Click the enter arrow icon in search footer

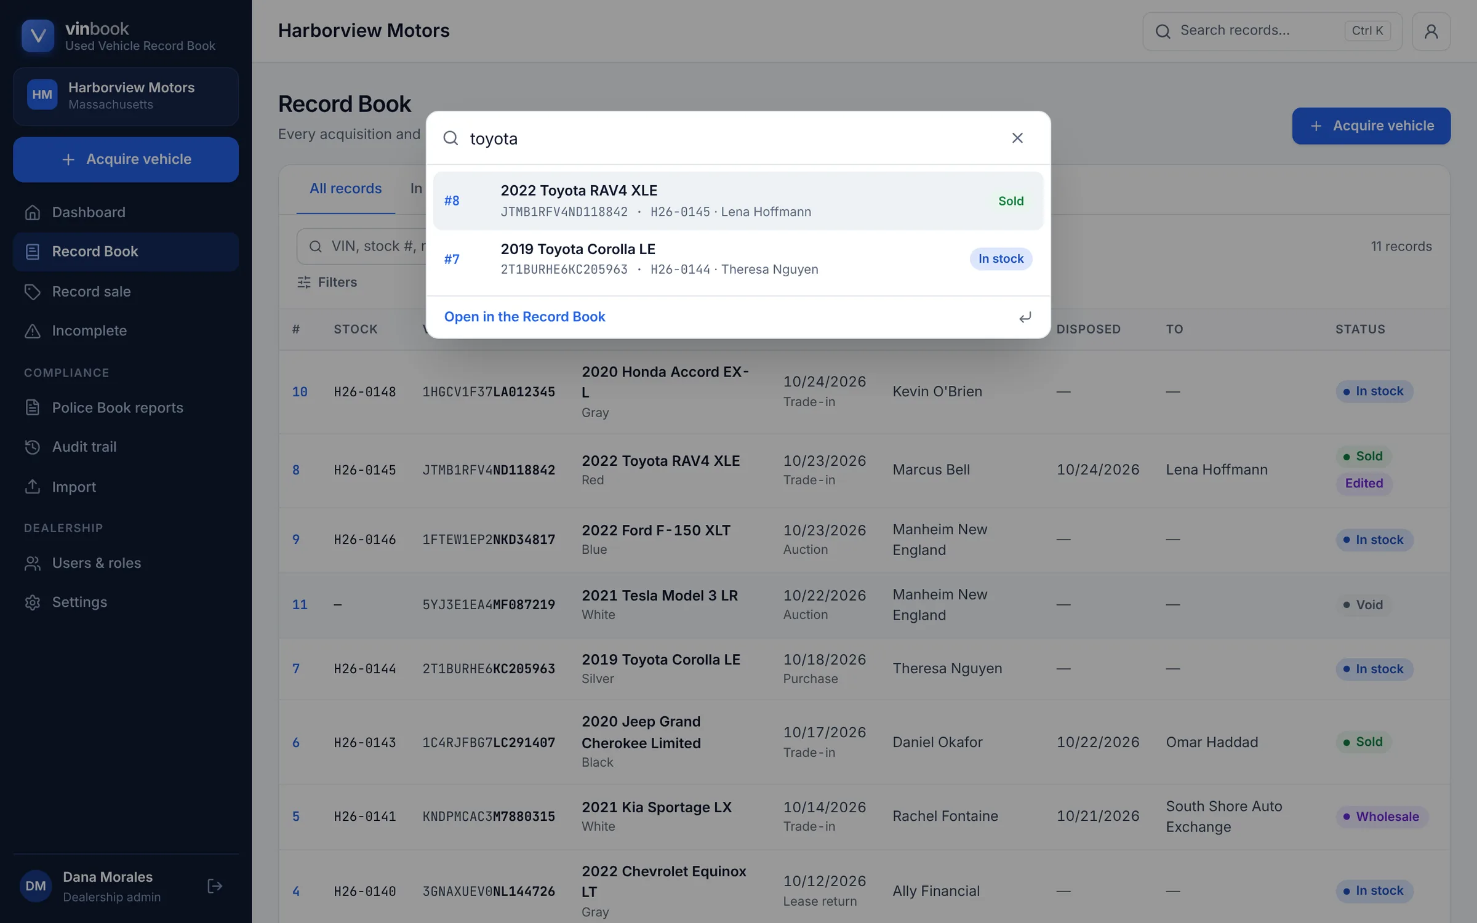[1025, 318]
